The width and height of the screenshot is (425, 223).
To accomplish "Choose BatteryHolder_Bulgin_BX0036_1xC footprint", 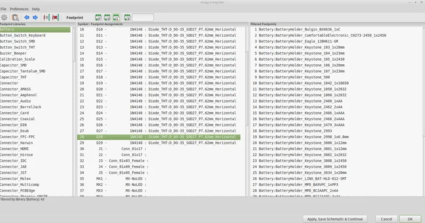I will [336, 29].
